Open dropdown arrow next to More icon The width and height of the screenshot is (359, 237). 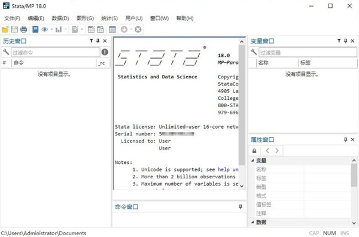[x=131, y=29]
